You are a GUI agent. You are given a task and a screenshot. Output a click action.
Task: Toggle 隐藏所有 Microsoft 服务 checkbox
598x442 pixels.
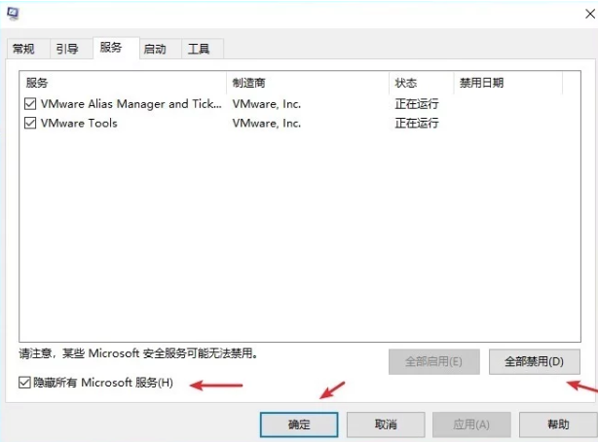tap(25, 383)
